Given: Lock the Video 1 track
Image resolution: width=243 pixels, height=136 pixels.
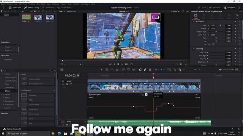Looking at the screenshot, I should [63, 84].
